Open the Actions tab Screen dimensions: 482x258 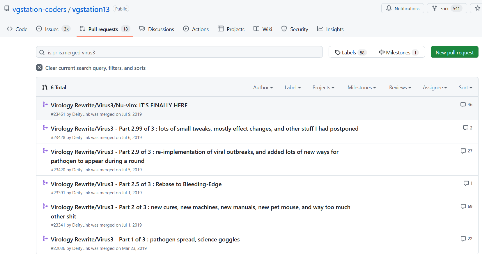coord(196,29)
